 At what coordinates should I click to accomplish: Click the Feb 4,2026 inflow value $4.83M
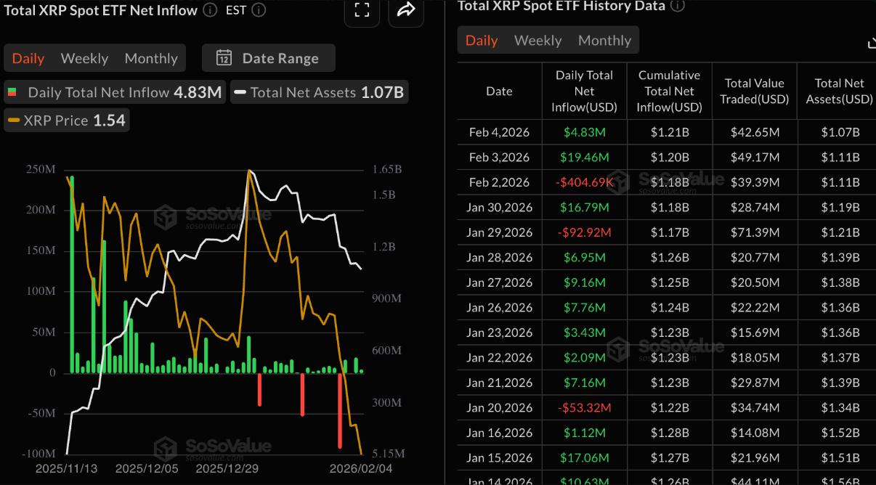click(x=584, y=131)
